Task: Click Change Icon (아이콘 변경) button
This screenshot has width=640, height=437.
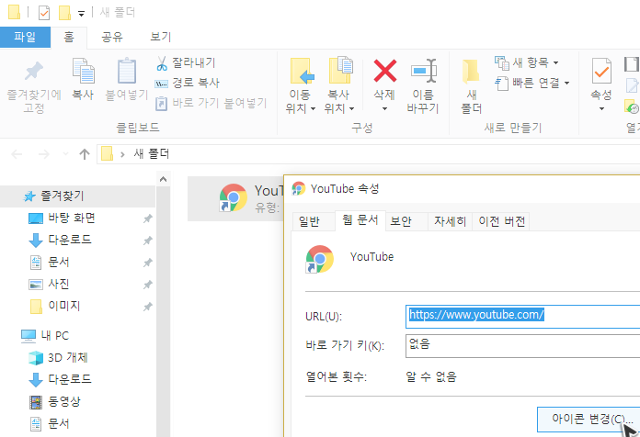Action: (589, 419)
